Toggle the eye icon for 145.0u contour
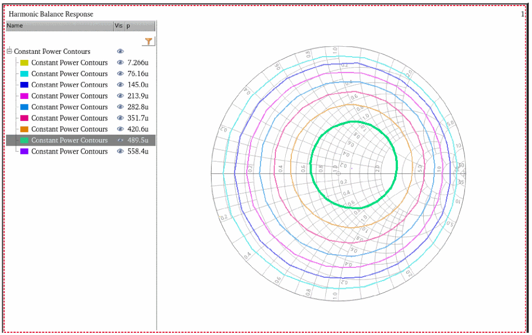Screen dimensions: 532x335 coord(120,85)
